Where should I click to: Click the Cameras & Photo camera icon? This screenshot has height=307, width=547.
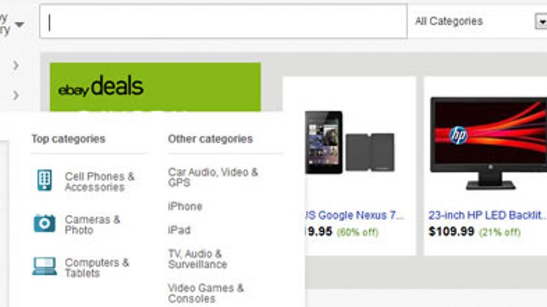point(44,223)
